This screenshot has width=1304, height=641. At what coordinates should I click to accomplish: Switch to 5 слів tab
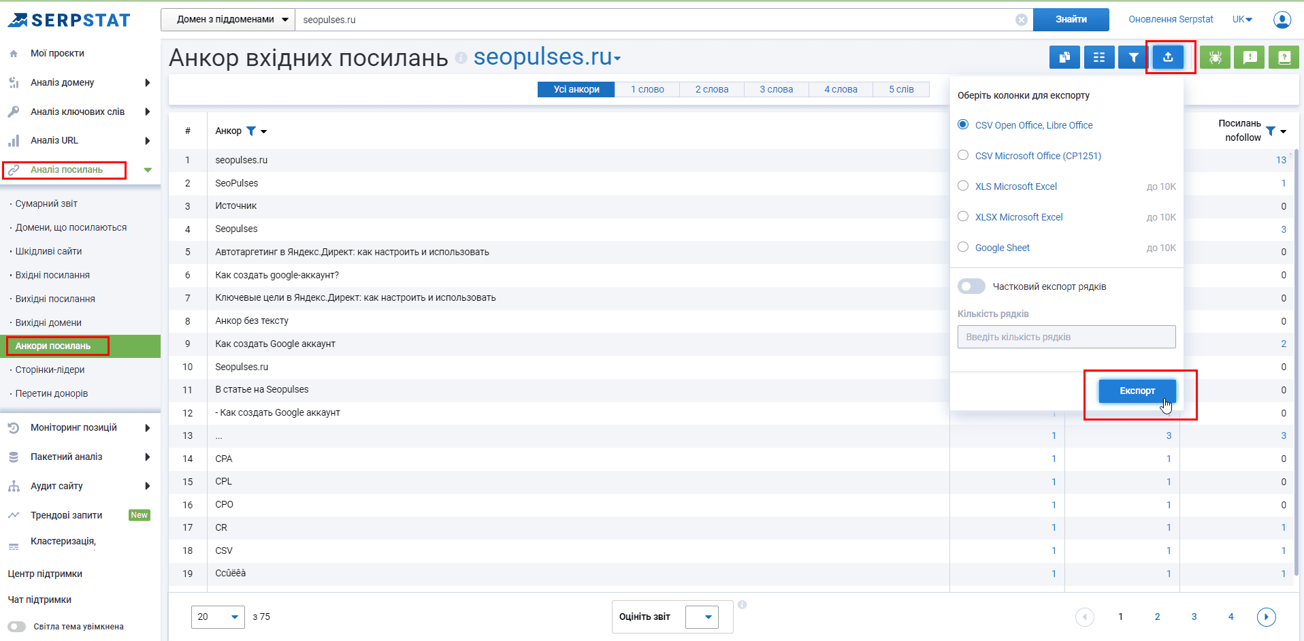point(901,89)
